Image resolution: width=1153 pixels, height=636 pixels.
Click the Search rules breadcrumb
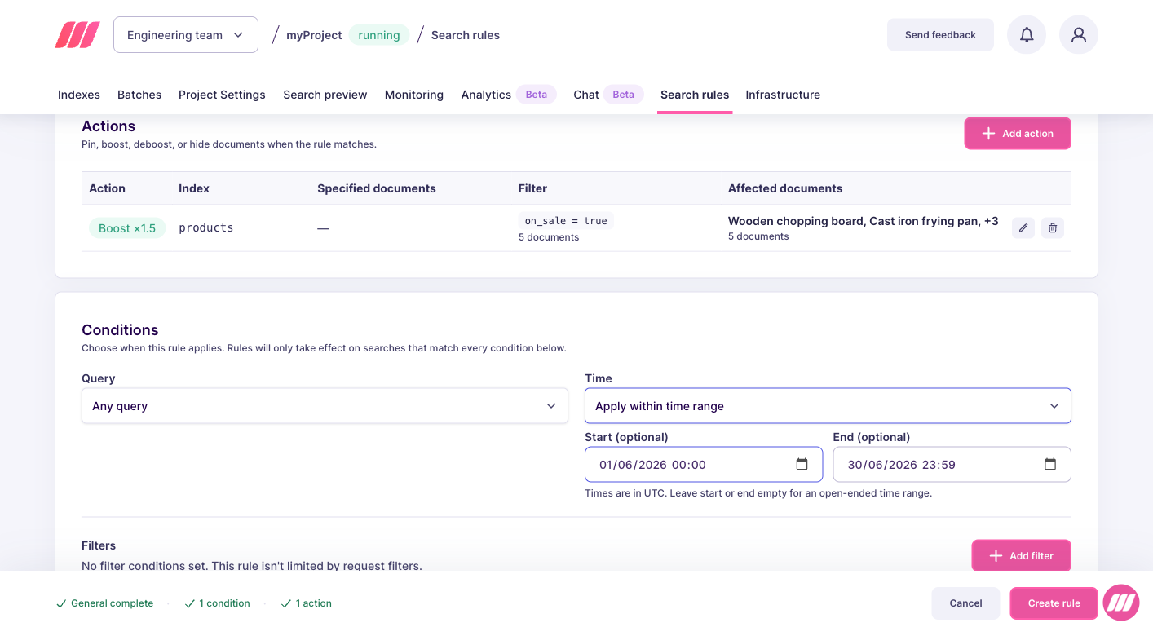(466, 35)
